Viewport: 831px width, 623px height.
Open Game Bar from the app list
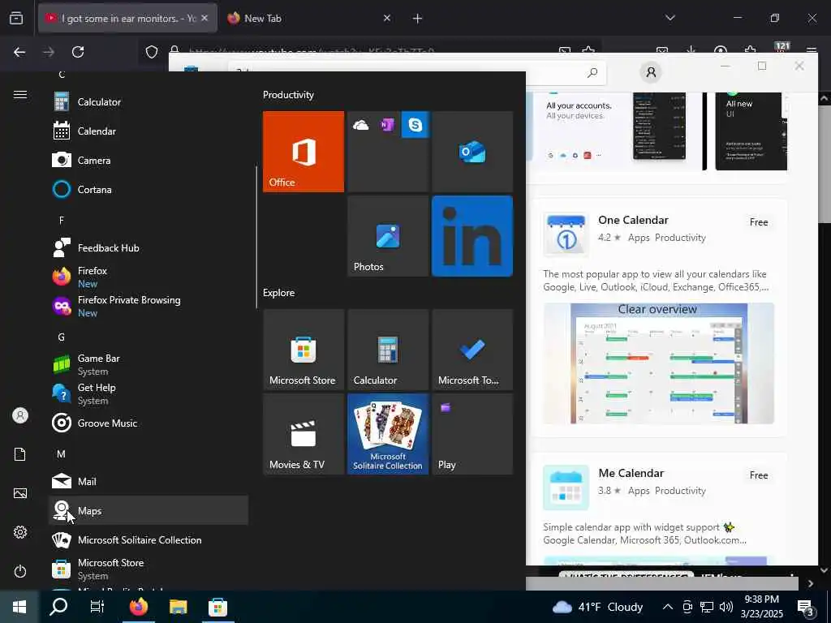coord(149,364)
